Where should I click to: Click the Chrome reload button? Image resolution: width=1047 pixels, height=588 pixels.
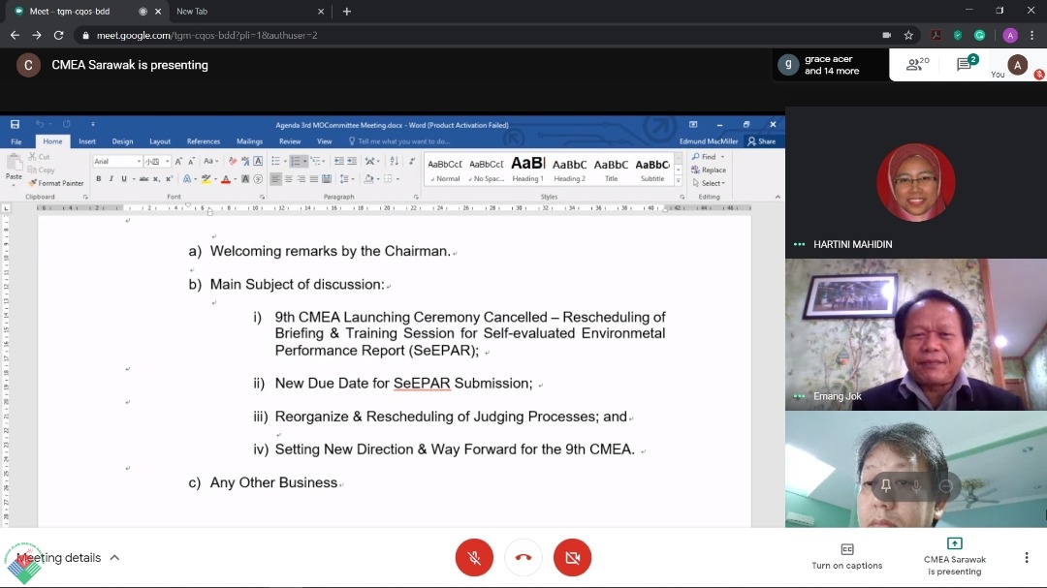coord(59,36)
